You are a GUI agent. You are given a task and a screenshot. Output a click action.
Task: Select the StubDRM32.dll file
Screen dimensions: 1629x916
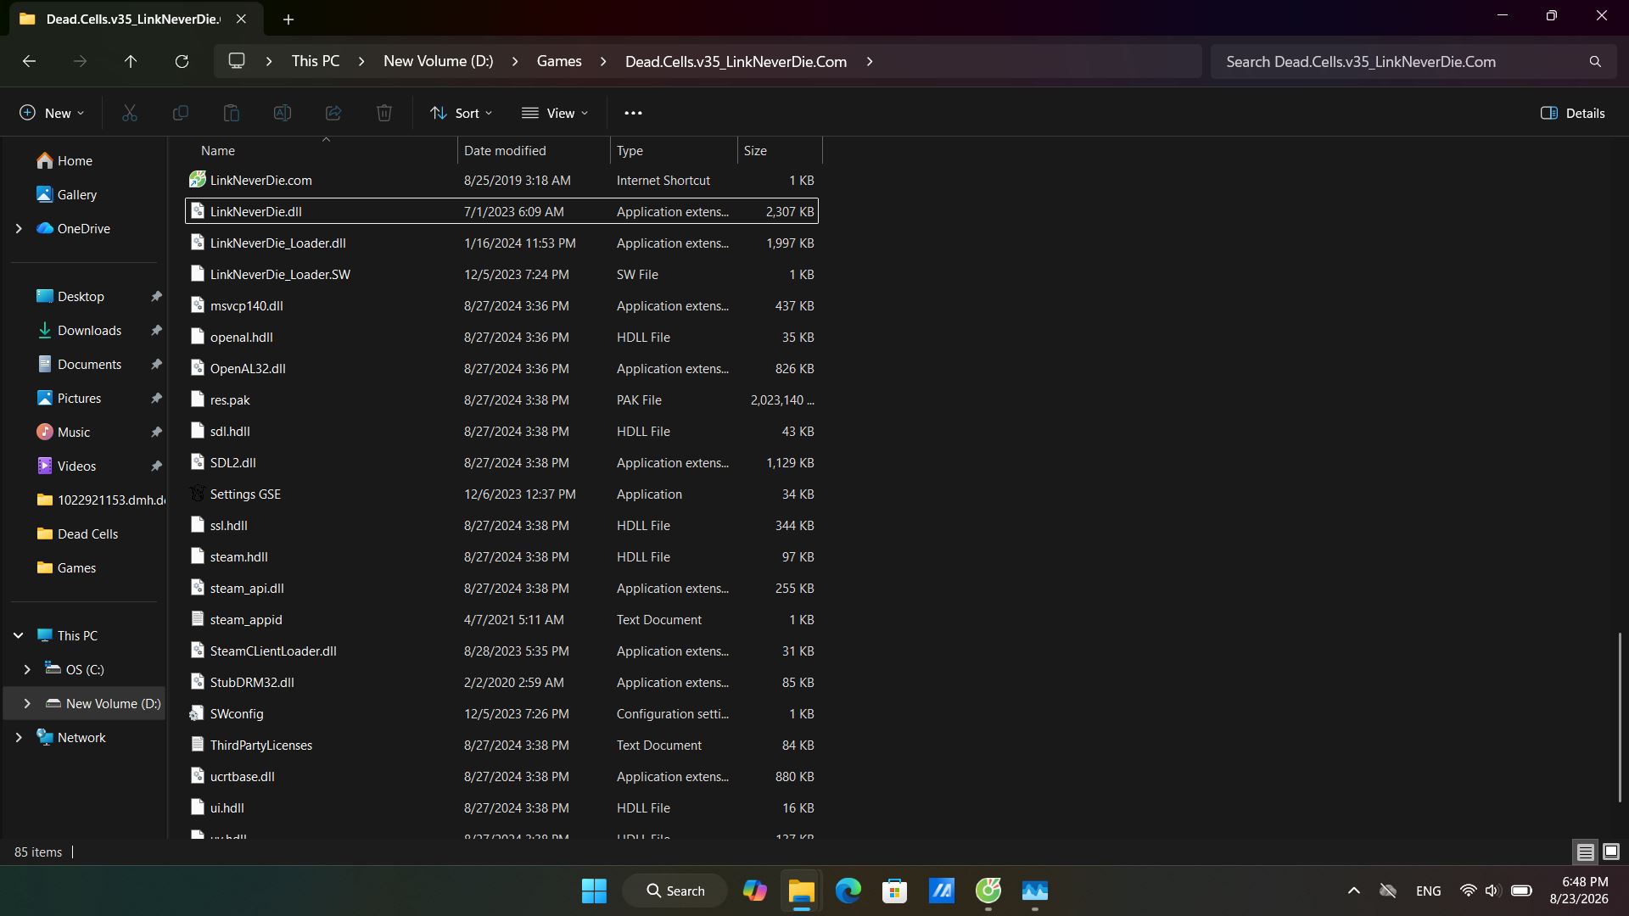(x=501, y=682)
